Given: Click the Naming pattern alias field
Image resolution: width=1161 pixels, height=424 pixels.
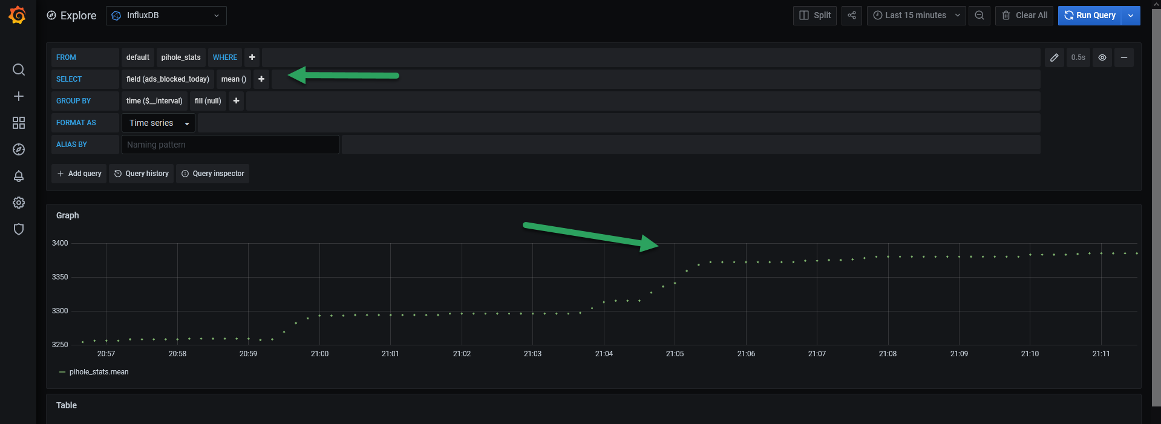Looking at the screenshot, I should (x=230, y=145).
